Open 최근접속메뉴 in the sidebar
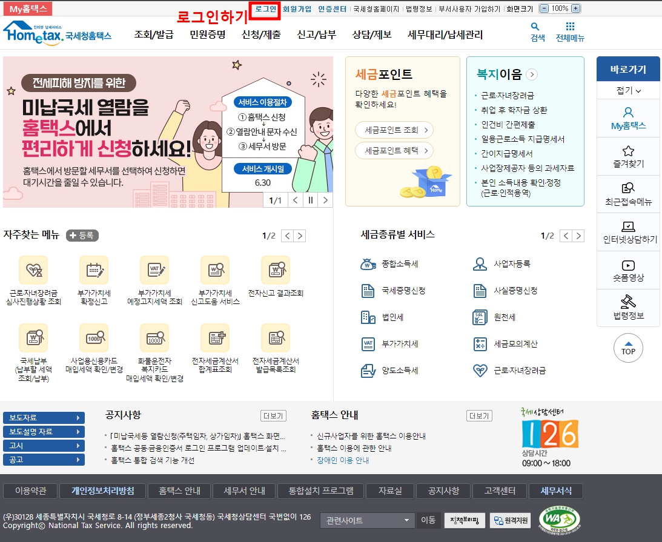This screenshot has height=542, width=662. coord(628,194)
